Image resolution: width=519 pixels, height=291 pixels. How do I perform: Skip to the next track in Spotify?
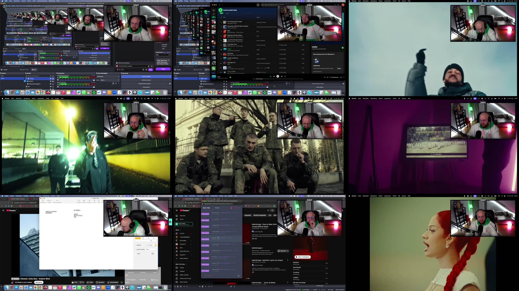coord(282,76)
